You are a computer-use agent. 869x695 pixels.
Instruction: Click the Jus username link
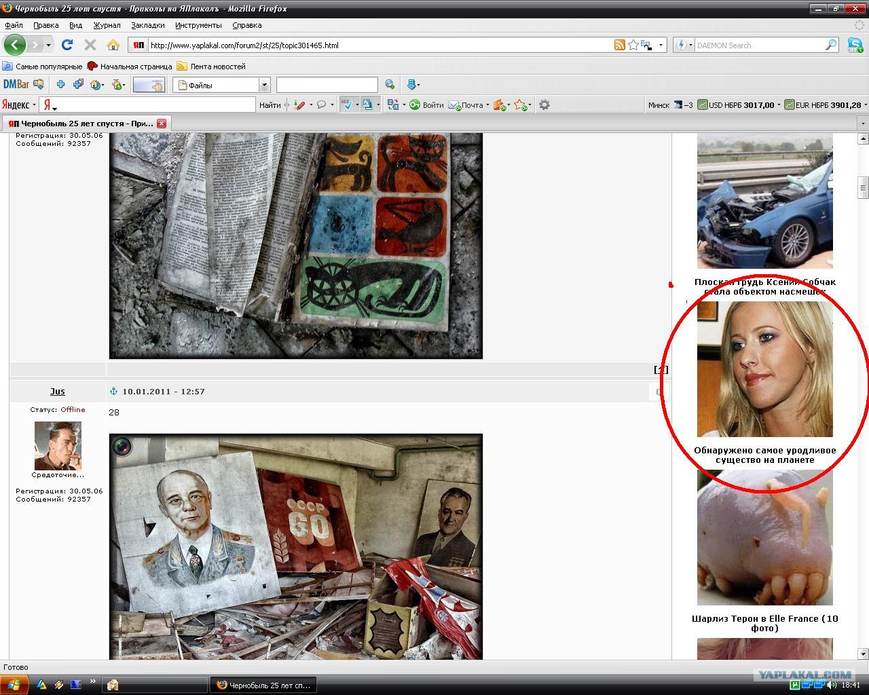point(58,391)
